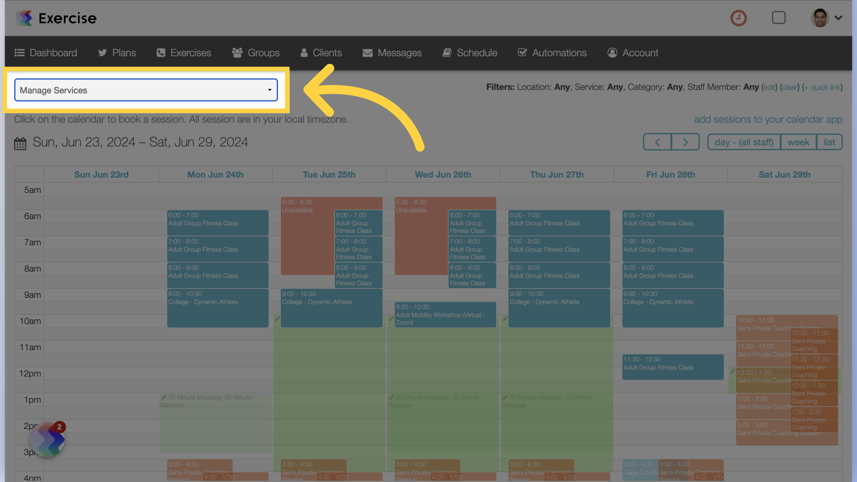Switch to list view
857x482 pixels.
[x=829, y=142]
